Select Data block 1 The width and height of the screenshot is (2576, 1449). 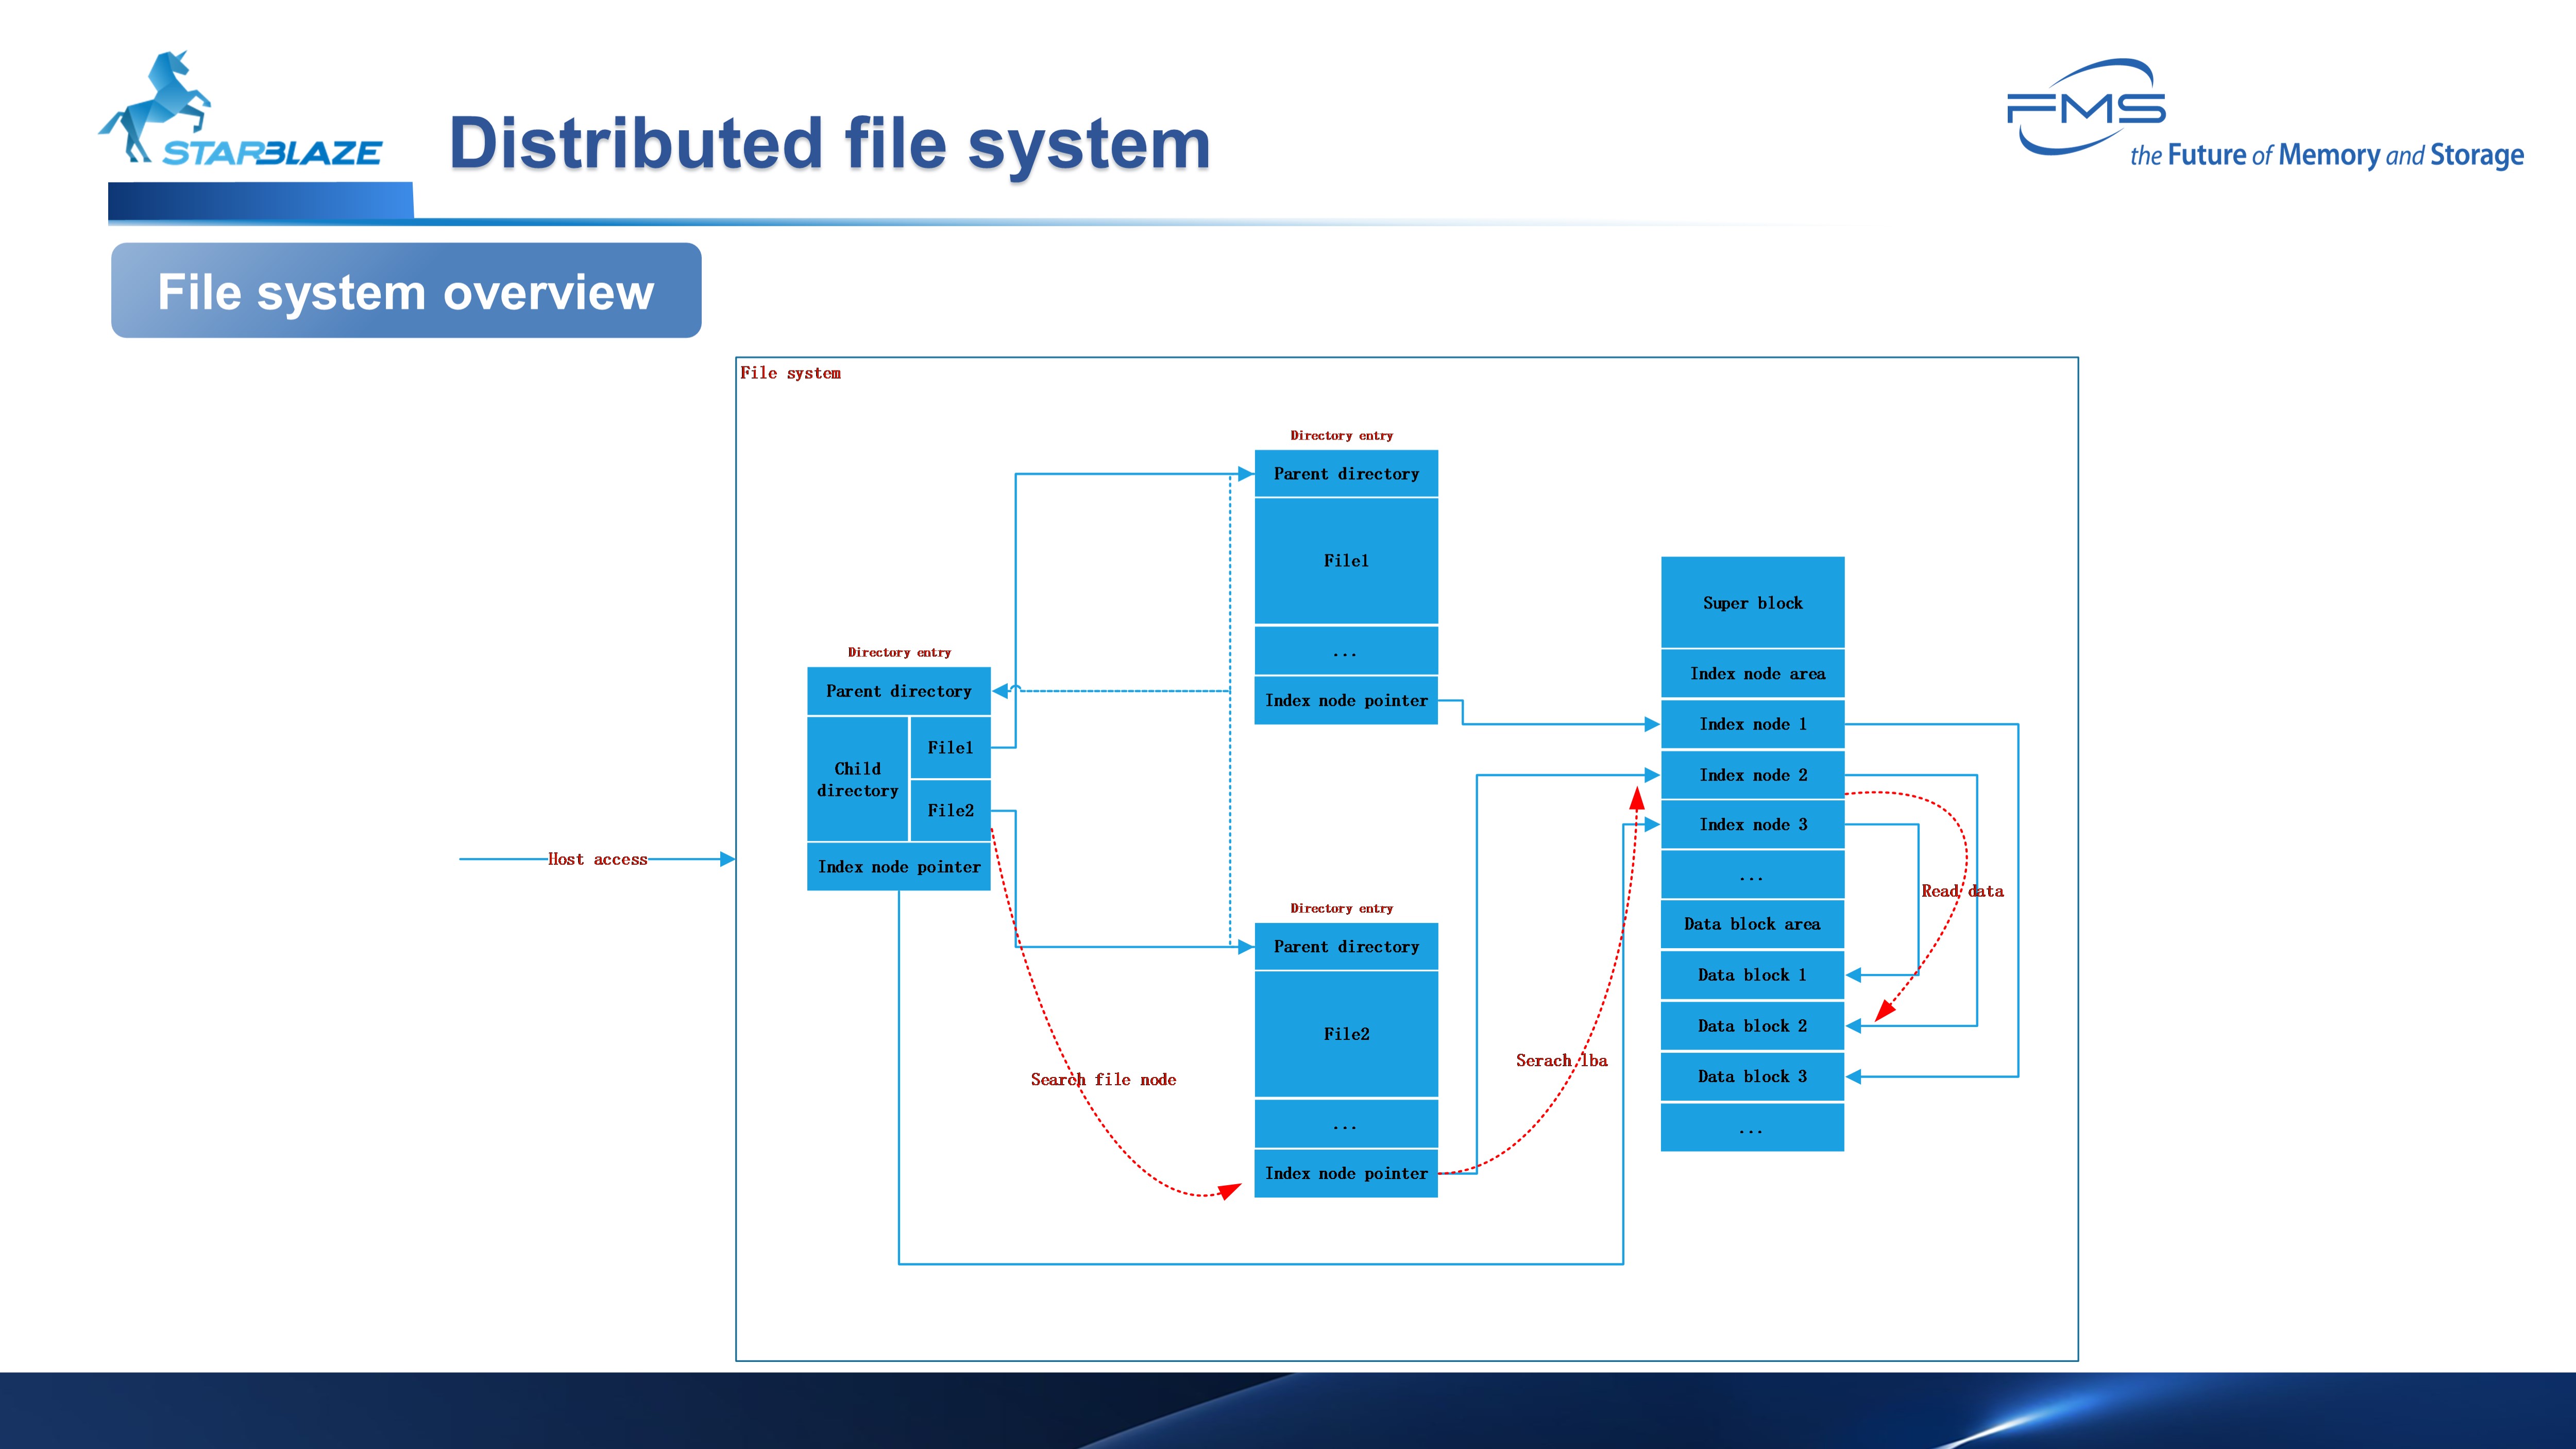click(x=1752, y=975)
